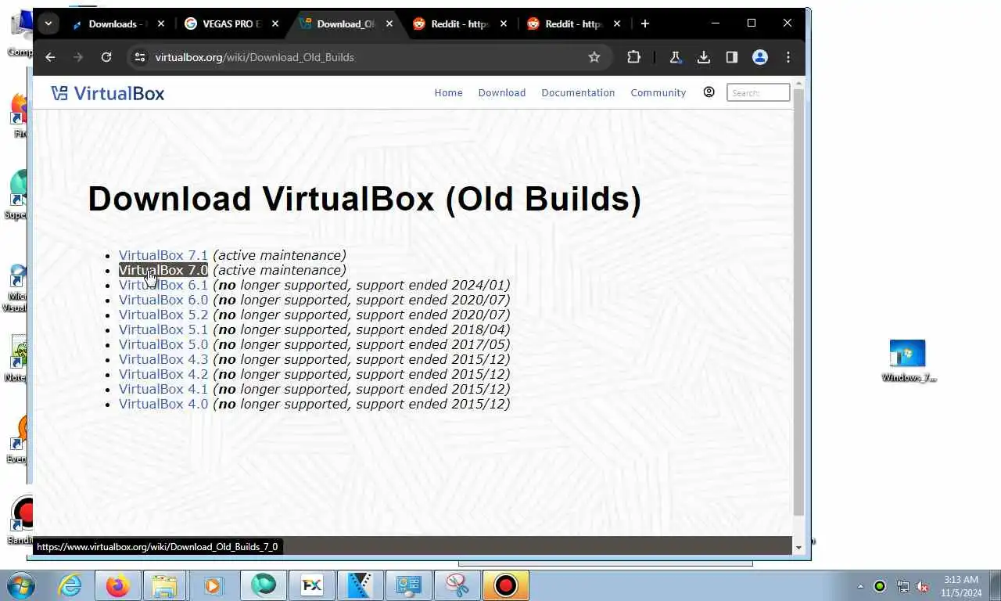Launch Internet Explorer from taskbar
The image size is (1001, 601).
(70, 585)
